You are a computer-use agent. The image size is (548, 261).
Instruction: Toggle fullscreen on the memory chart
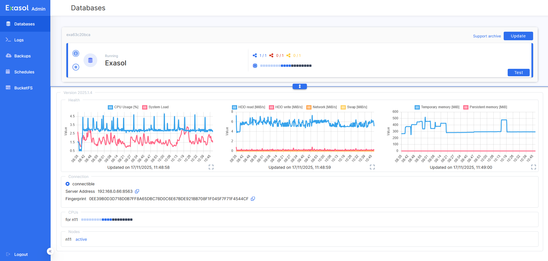pyautogui.click(x=533, y=167)
